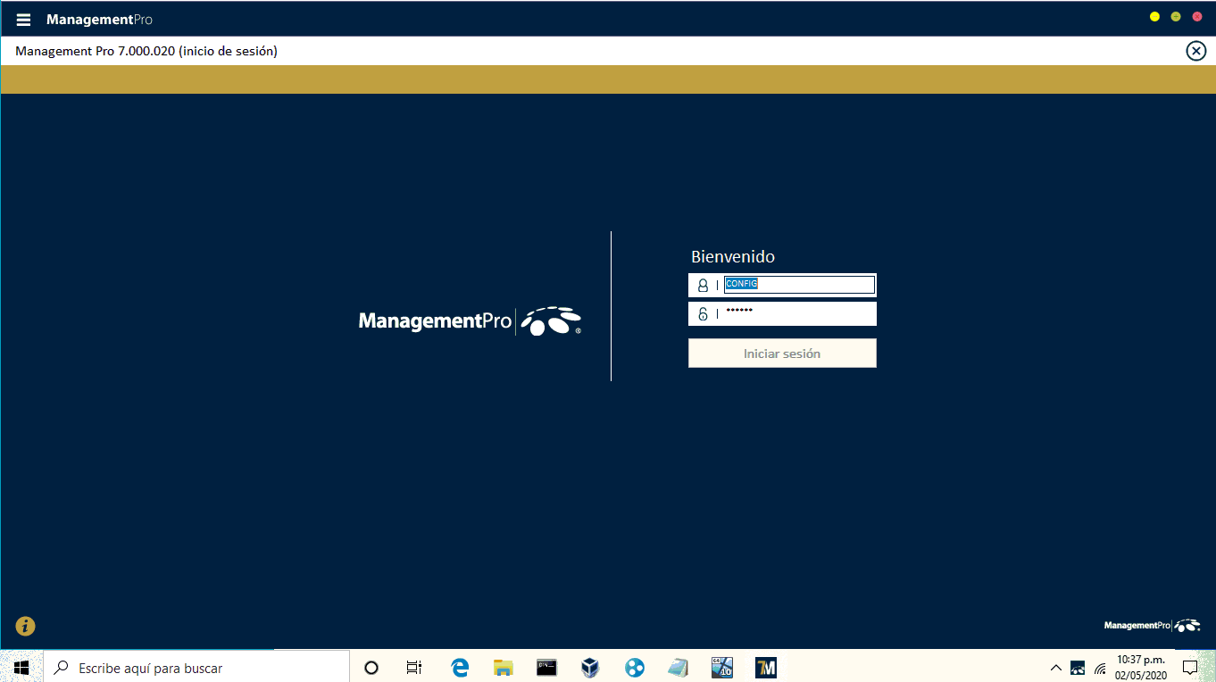The height and width of the screenshot is (682, 1216).
Task: Open the 7M Management Pro taskbar icon
Action: point(765,667)
